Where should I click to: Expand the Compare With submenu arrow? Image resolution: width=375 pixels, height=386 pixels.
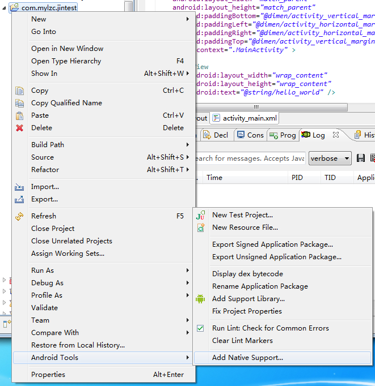188,333
